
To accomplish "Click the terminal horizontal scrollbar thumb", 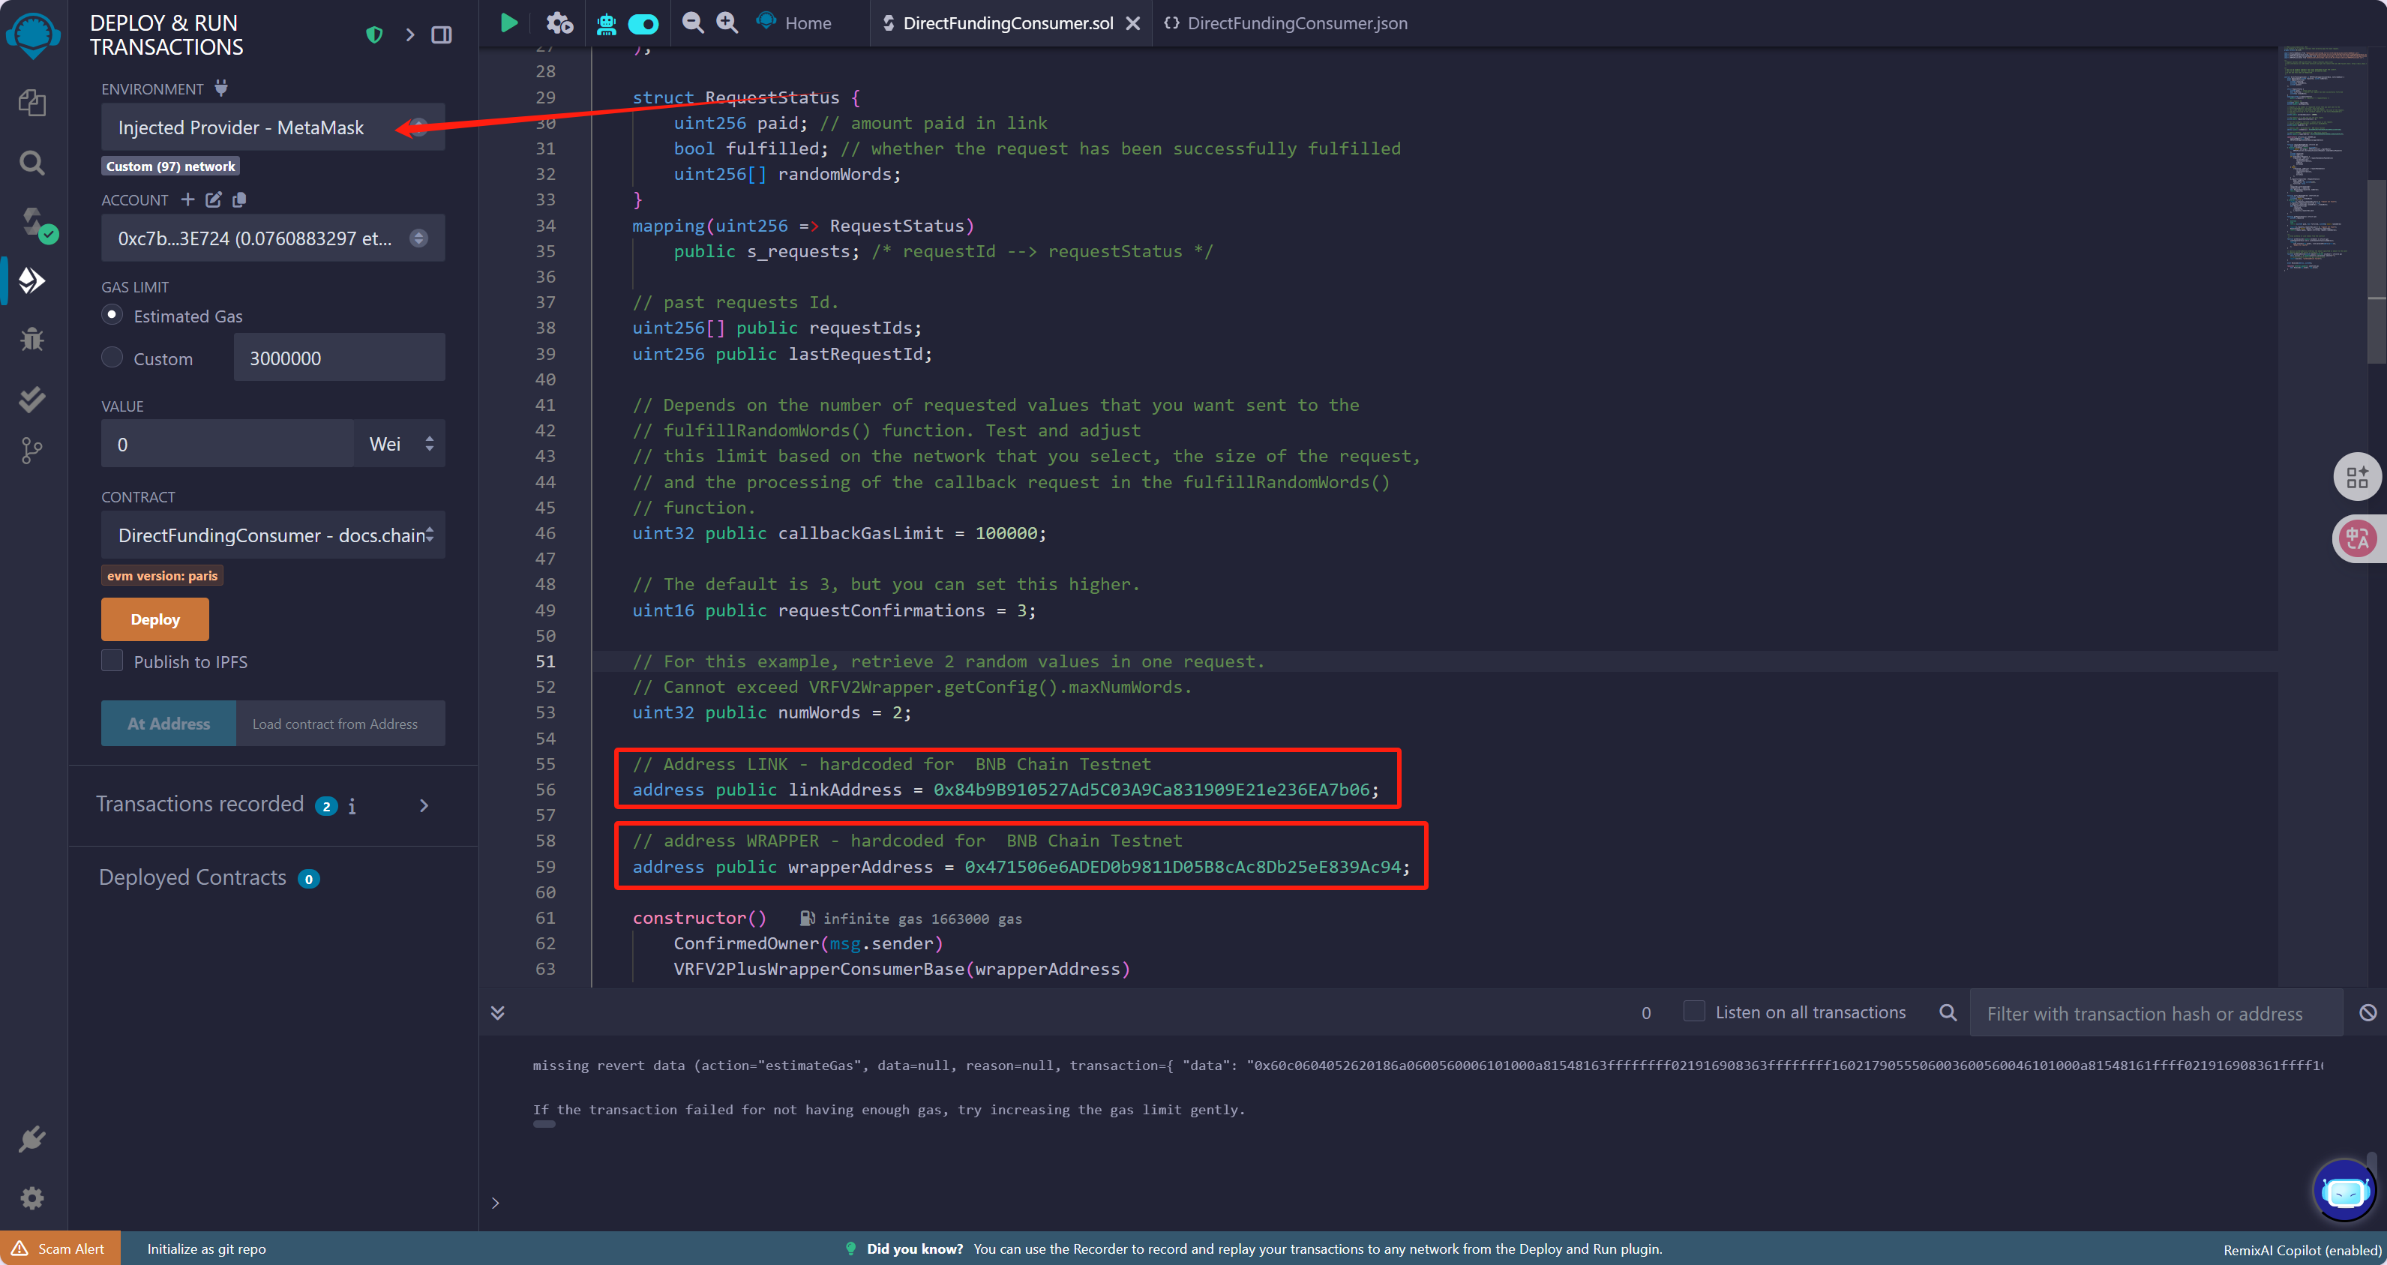I will tap(544, 1124).
